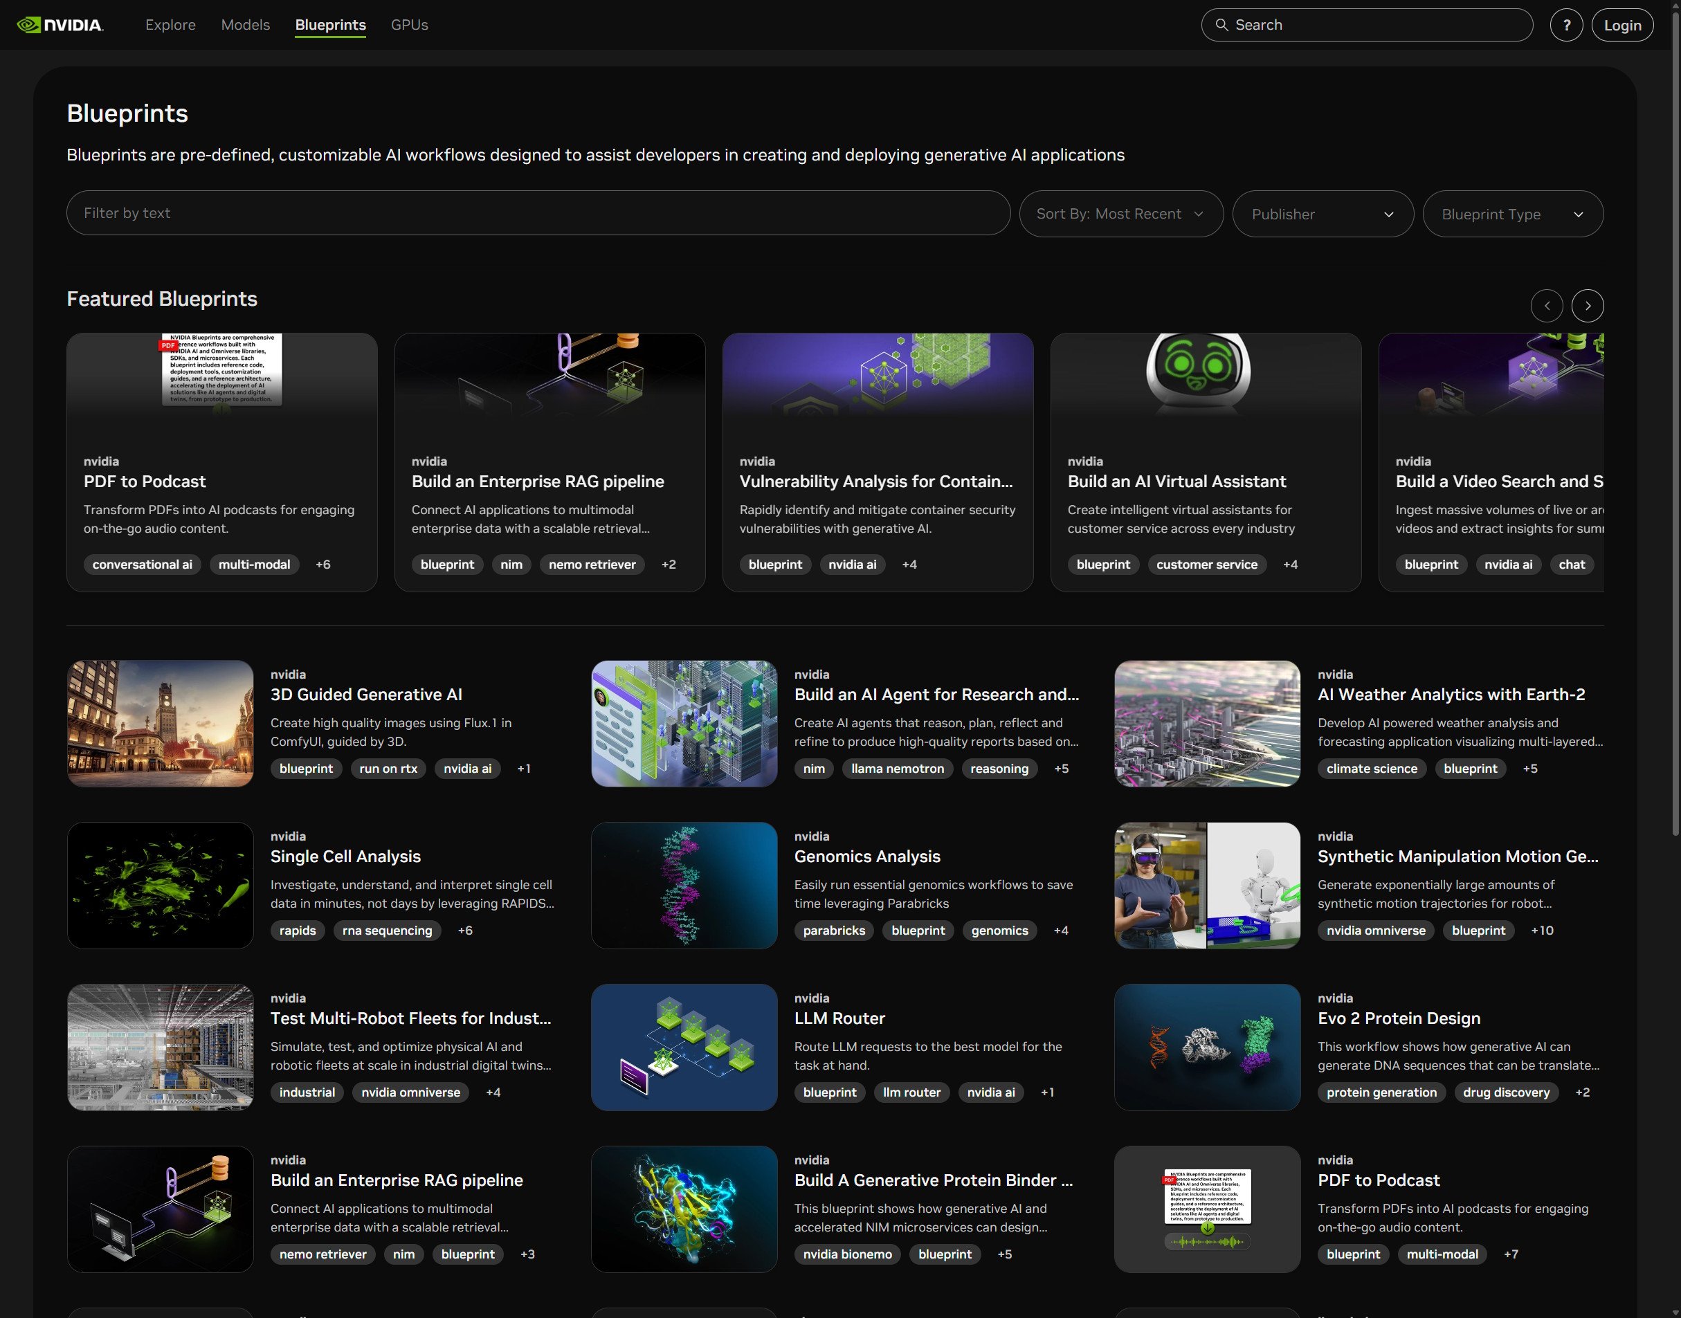
Task: Expand the +6 hidden tags on PDF to Podcast
Action: click(x=322, y=564)
